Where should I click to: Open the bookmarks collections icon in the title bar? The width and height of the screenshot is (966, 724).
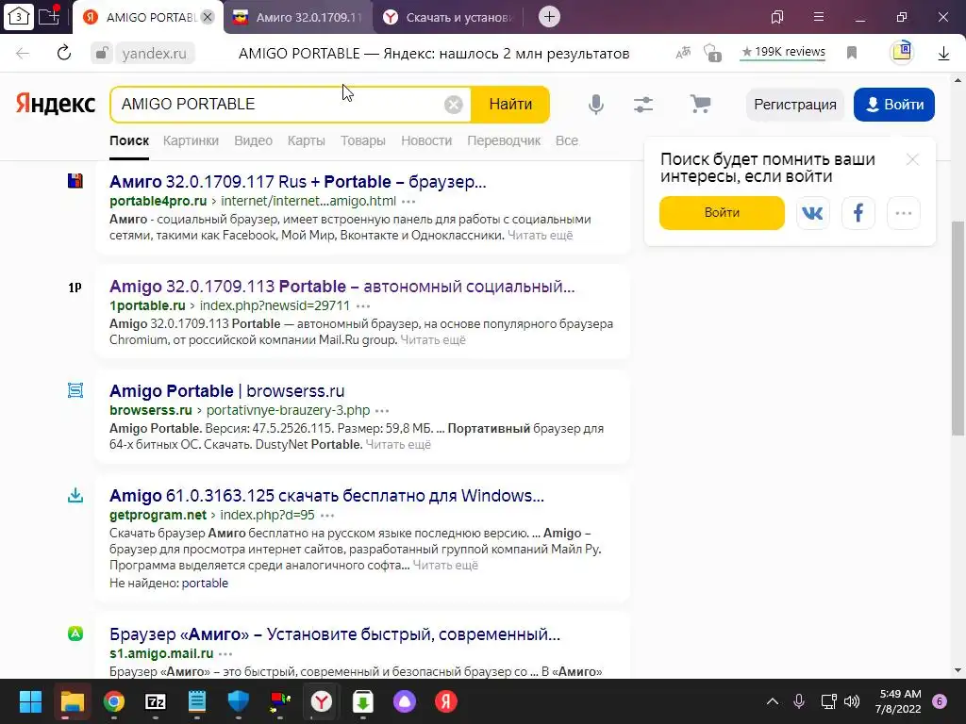coord(777,17)
